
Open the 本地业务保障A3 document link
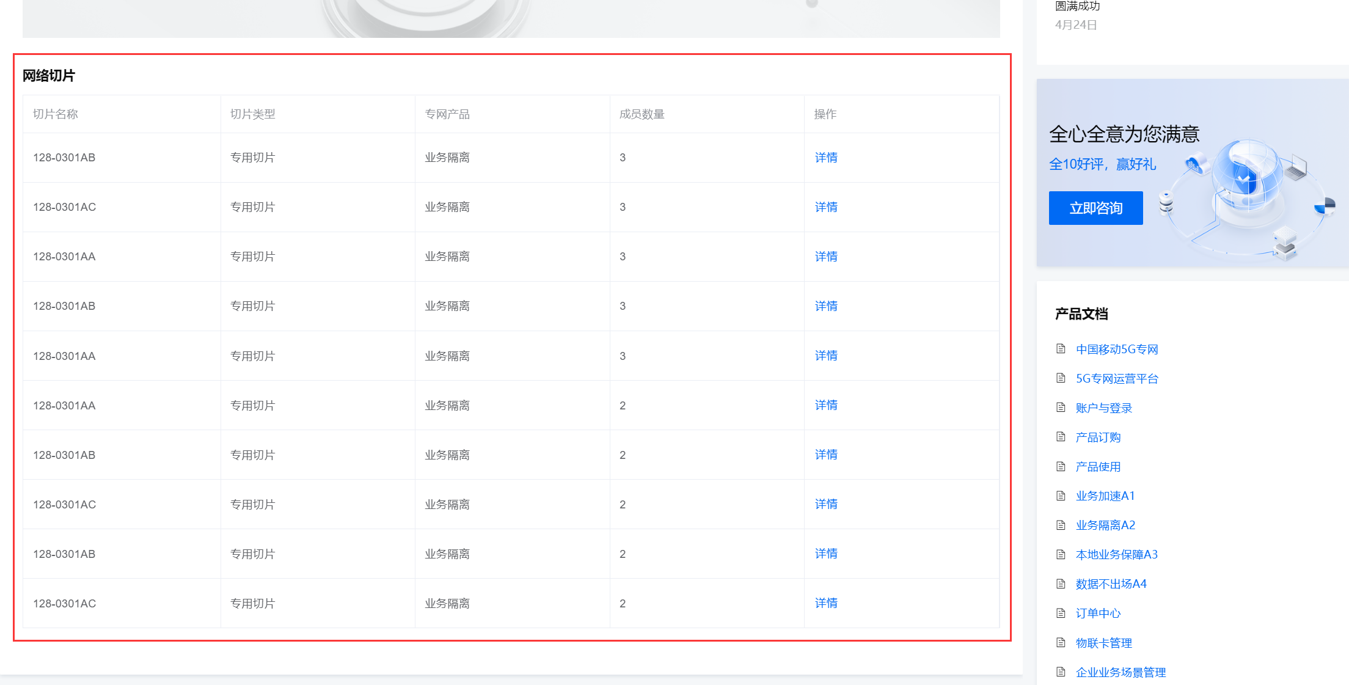[1116, 554]
